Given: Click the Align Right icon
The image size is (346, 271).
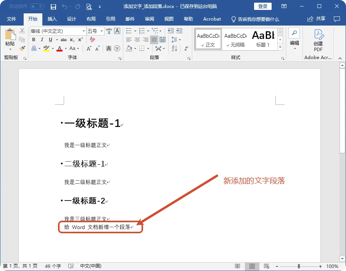Looking at the screenshot, I should point(146,40).
